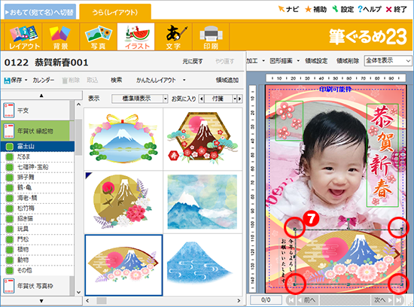Expand the 保存 save dropdown arrow

click(x=26, y=80)
